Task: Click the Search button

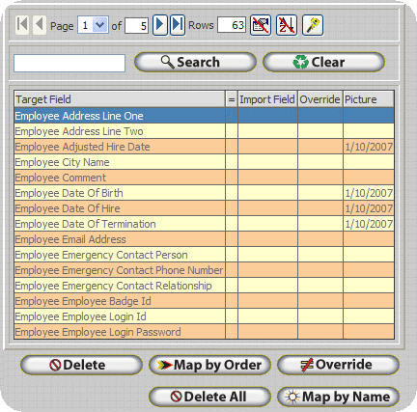Action: point(195,62)
